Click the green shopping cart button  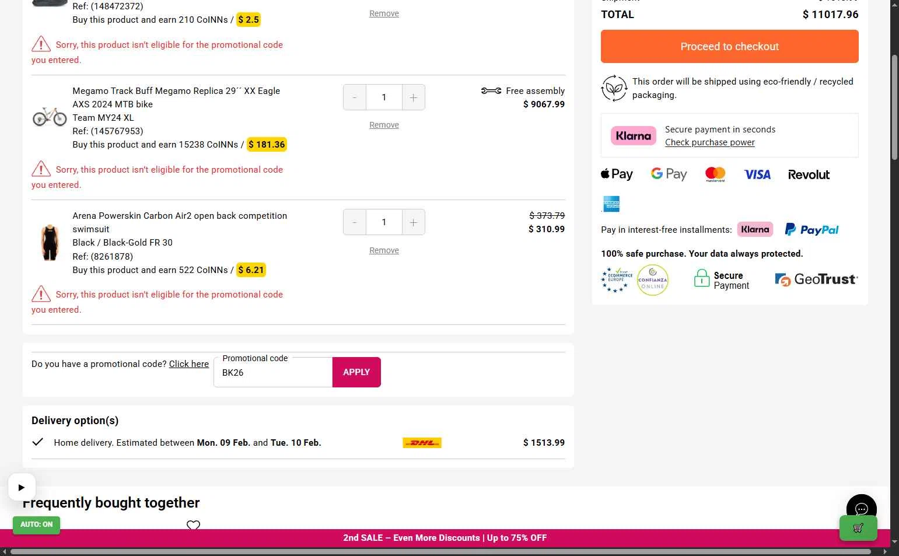pyautogui.click(x=858, y=528)
